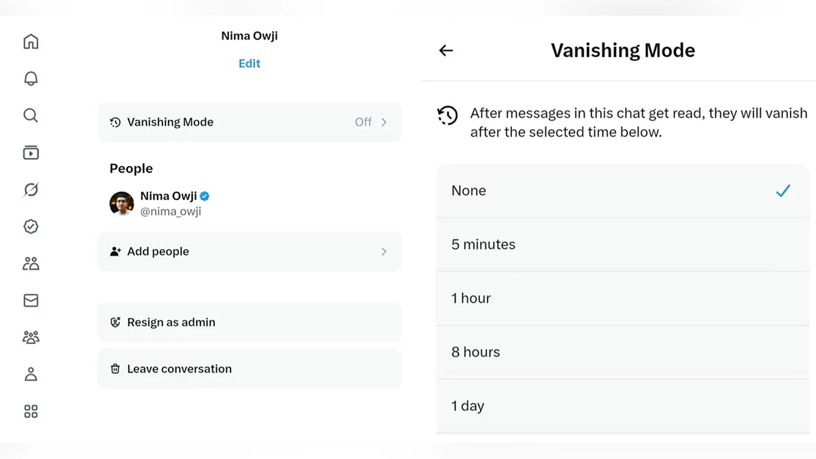Open the Notifications bell

(x=31, y=79)
